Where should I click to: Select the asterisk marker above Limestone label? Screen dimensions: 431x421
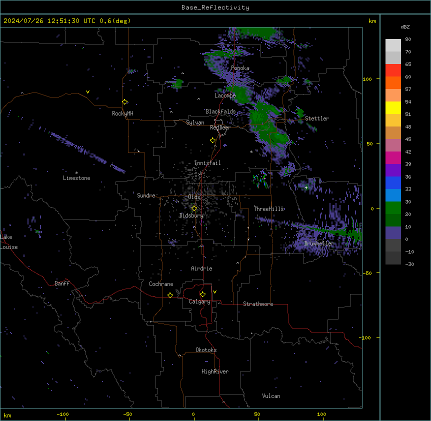tap(76, 173)
